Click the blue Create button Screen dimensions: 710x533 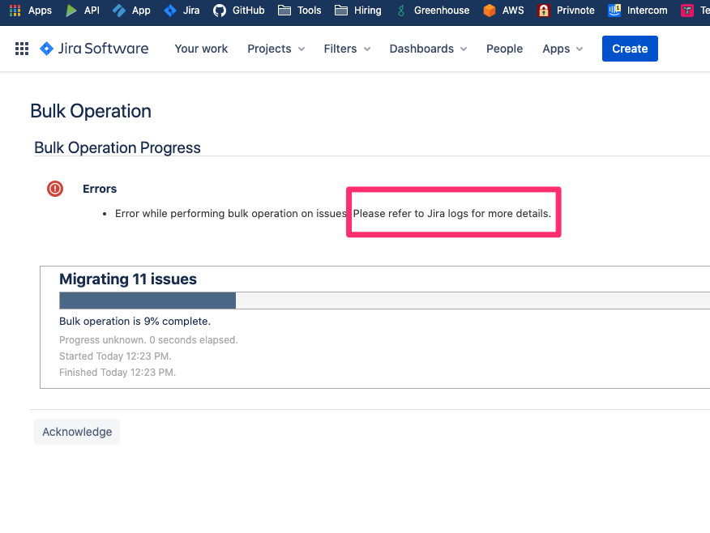(x=630, y=49)
